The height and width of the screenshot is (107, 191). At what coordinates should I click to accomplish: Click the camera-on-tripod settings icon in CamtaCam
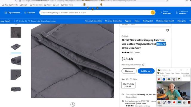click(174, 79)
